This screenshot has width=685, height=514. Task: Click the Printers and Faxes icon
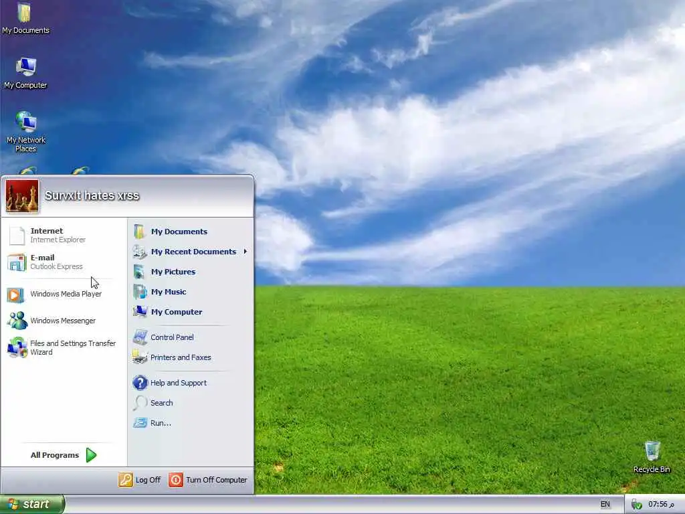click(x=140, y=357)
